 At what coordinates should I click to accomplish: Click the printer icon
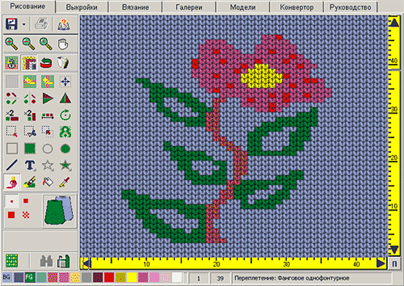tap(41, 25)
